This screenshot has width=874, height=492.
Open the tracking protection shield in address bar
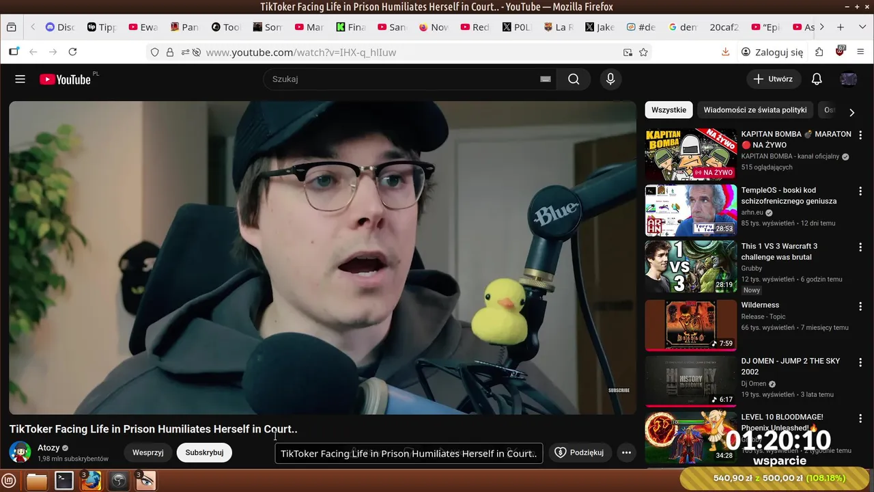coord(155,52)
